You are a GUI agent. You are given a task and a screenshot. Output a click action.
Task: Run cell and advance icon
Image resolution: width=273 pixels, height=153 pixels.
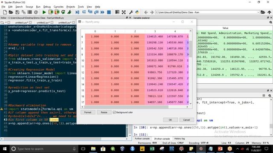tap(57, 12)
